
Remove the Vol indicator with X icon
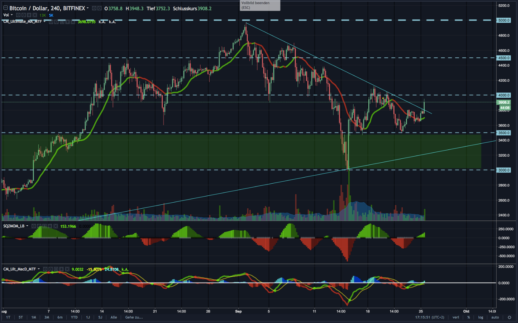34,15
